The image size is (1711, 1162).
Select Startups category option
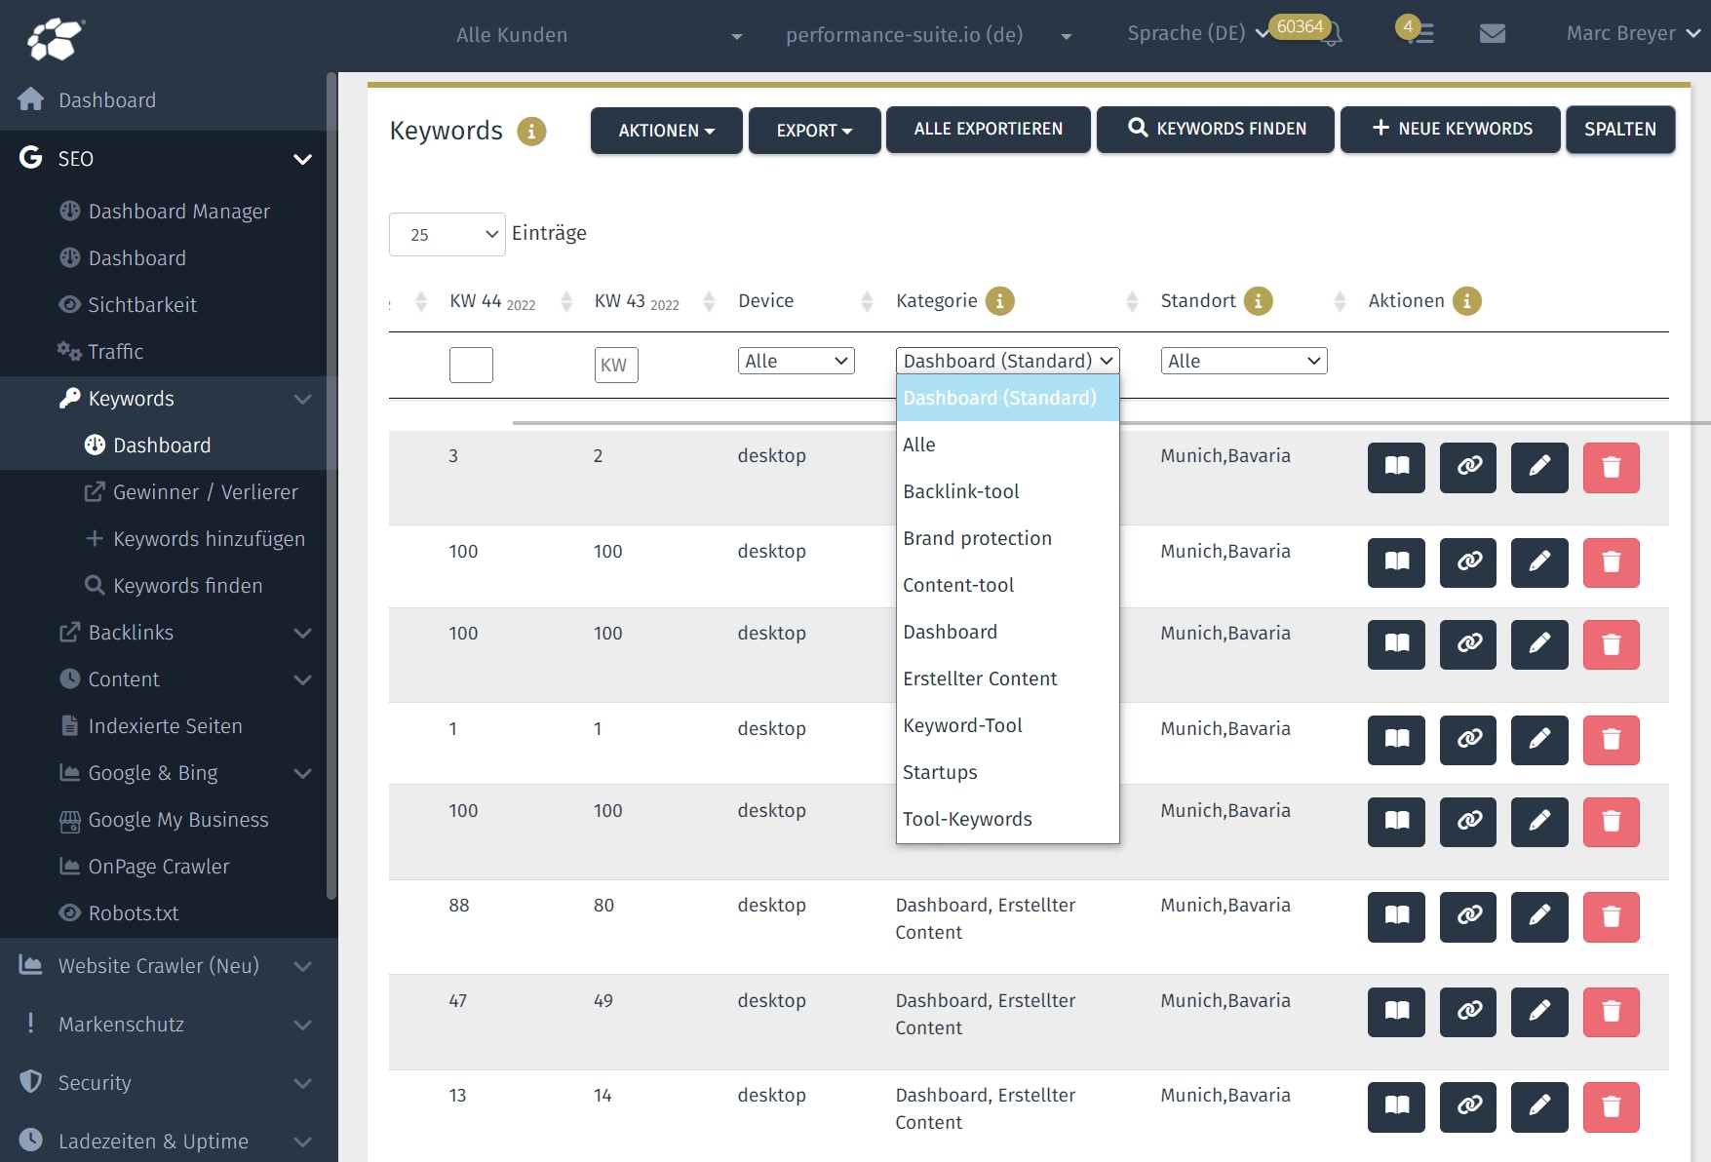tap(1007, 772)
